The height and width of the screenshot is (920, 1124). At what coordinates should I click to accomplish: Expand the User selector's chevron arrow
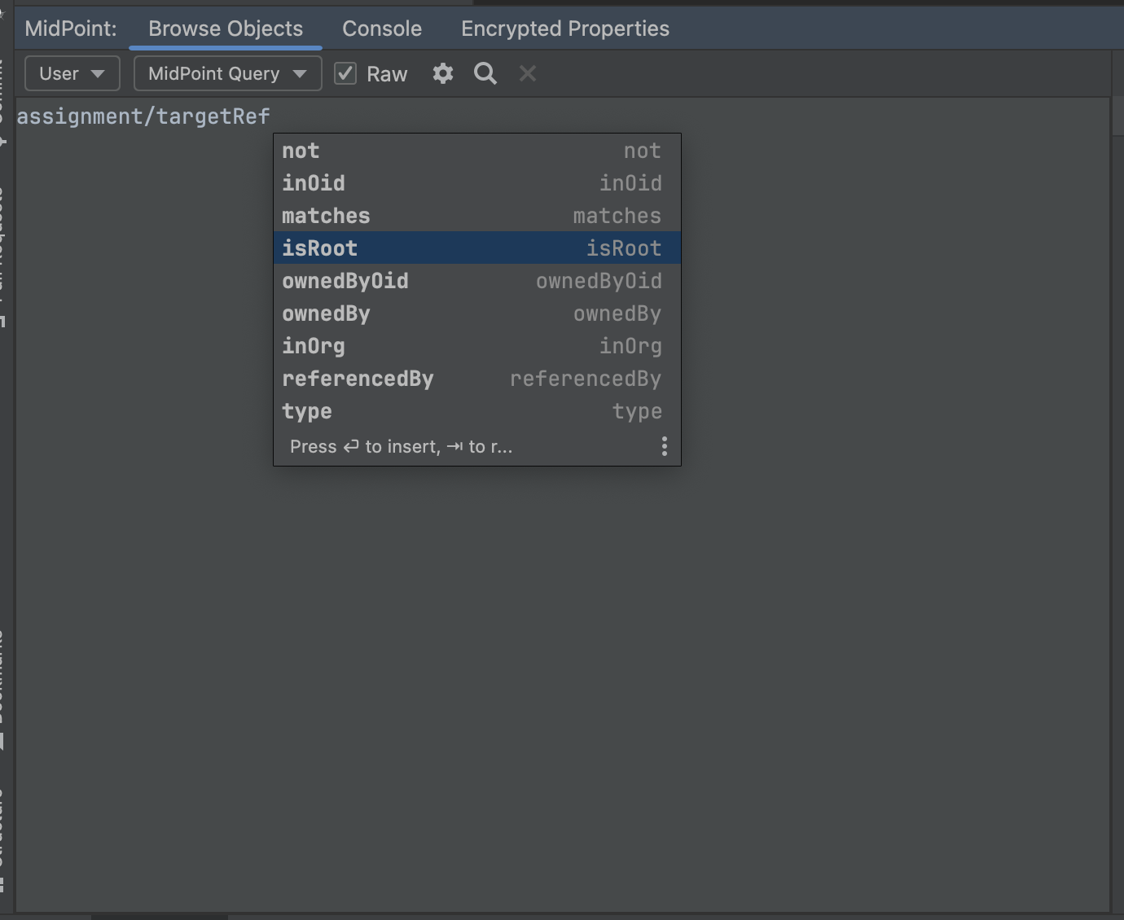(x=99, y=73)
